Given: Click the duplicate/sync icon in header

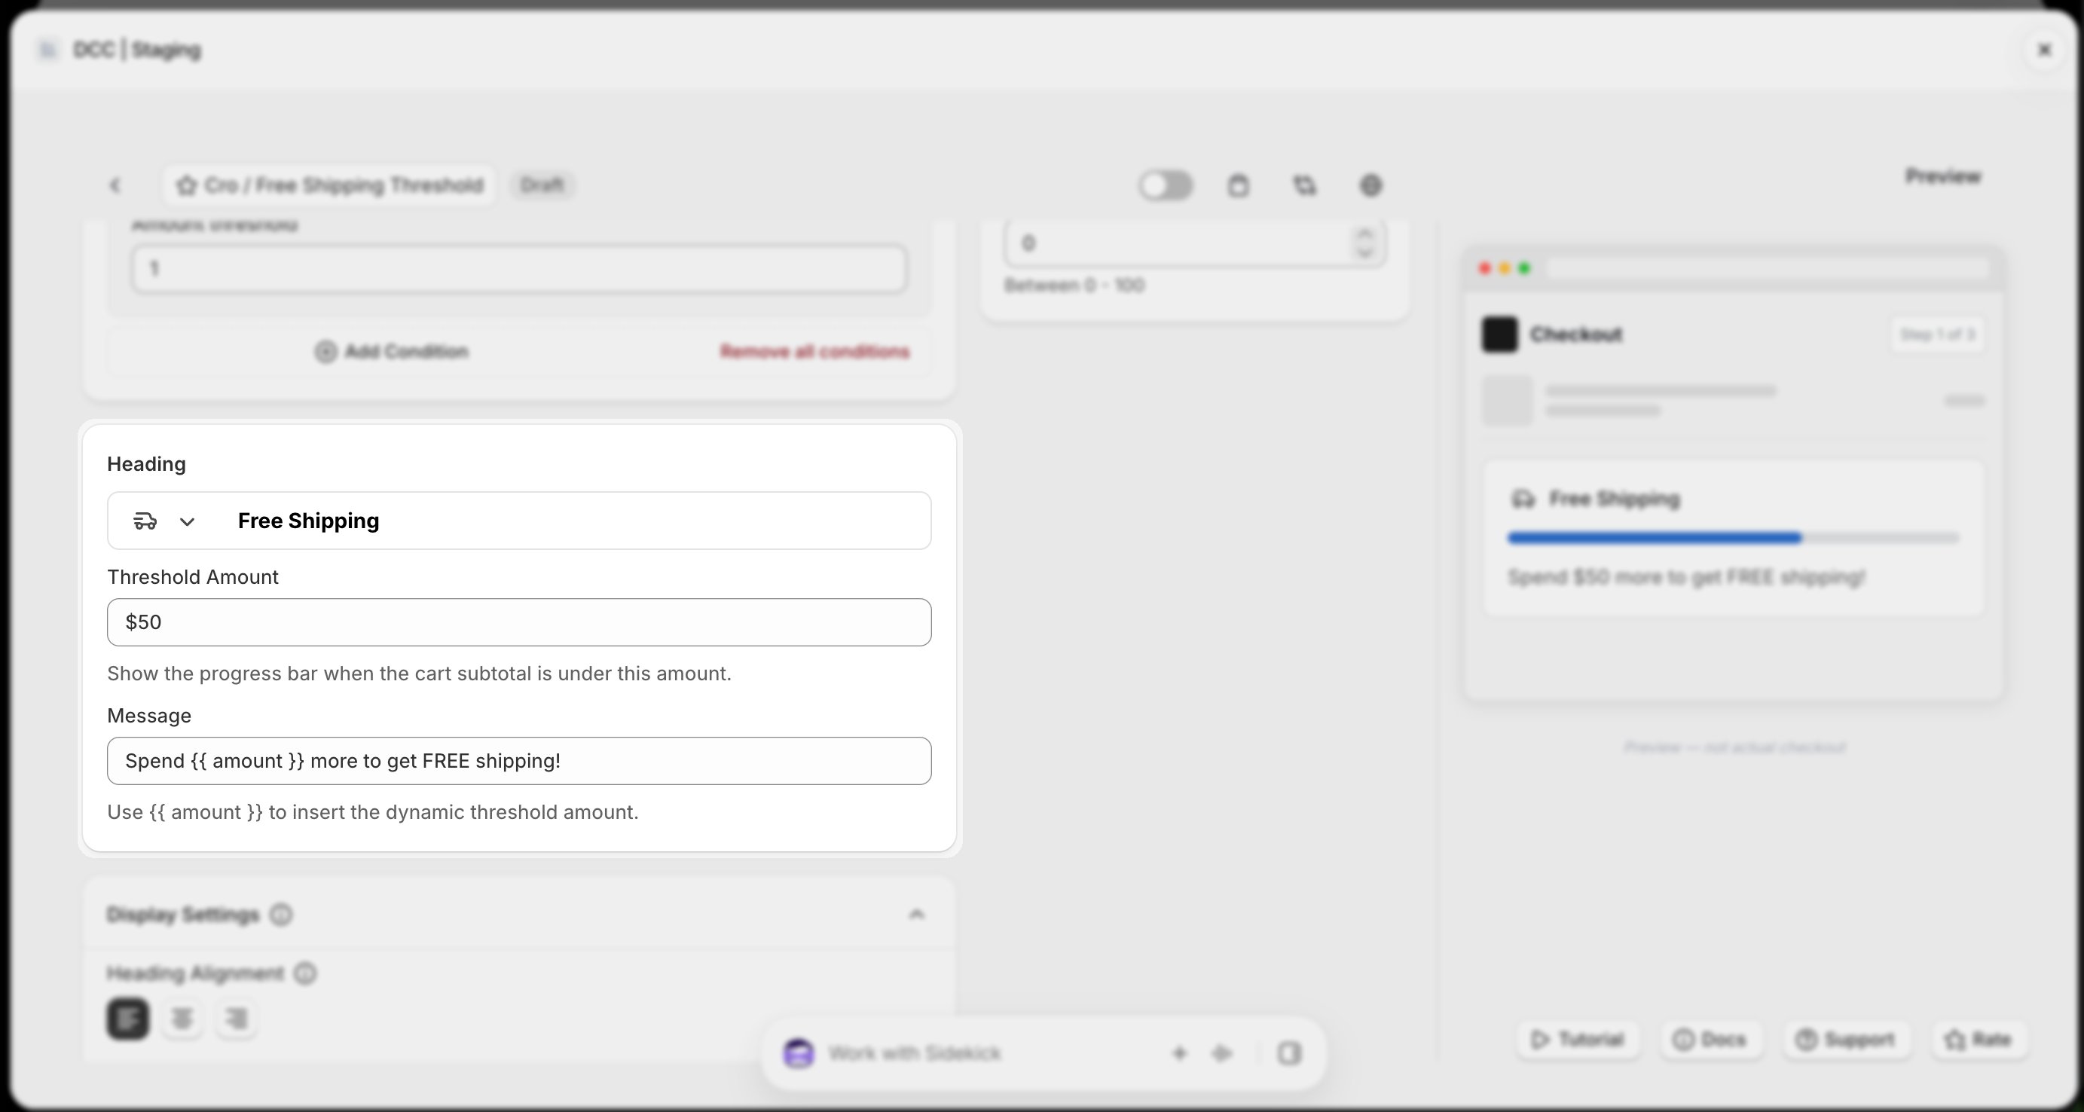Looking at the screenshot, I should point(1304,185).
